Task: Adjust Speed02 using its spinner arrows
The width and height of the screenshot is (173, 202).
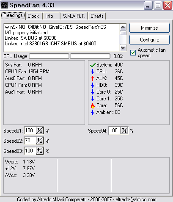Action: coord(40,141)
